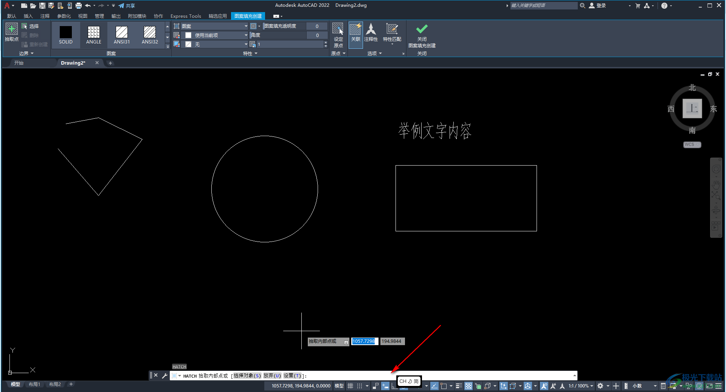
Task: Click the search keyword input box in title bar
Action: 543,6
